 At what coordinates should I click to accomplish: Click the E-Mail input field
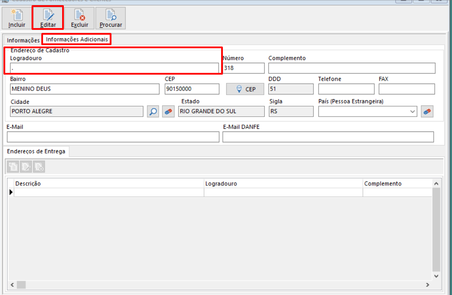113,137
